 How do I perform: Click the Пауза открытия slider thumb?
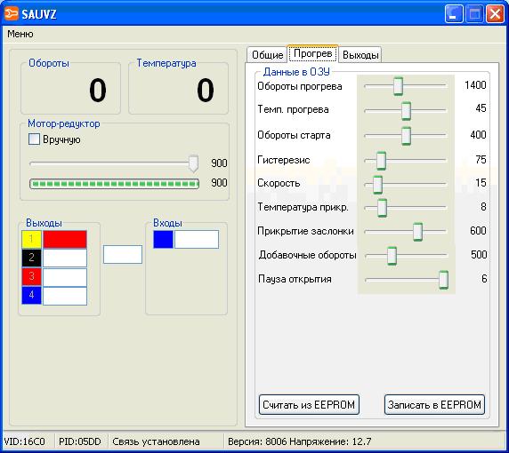443,280
